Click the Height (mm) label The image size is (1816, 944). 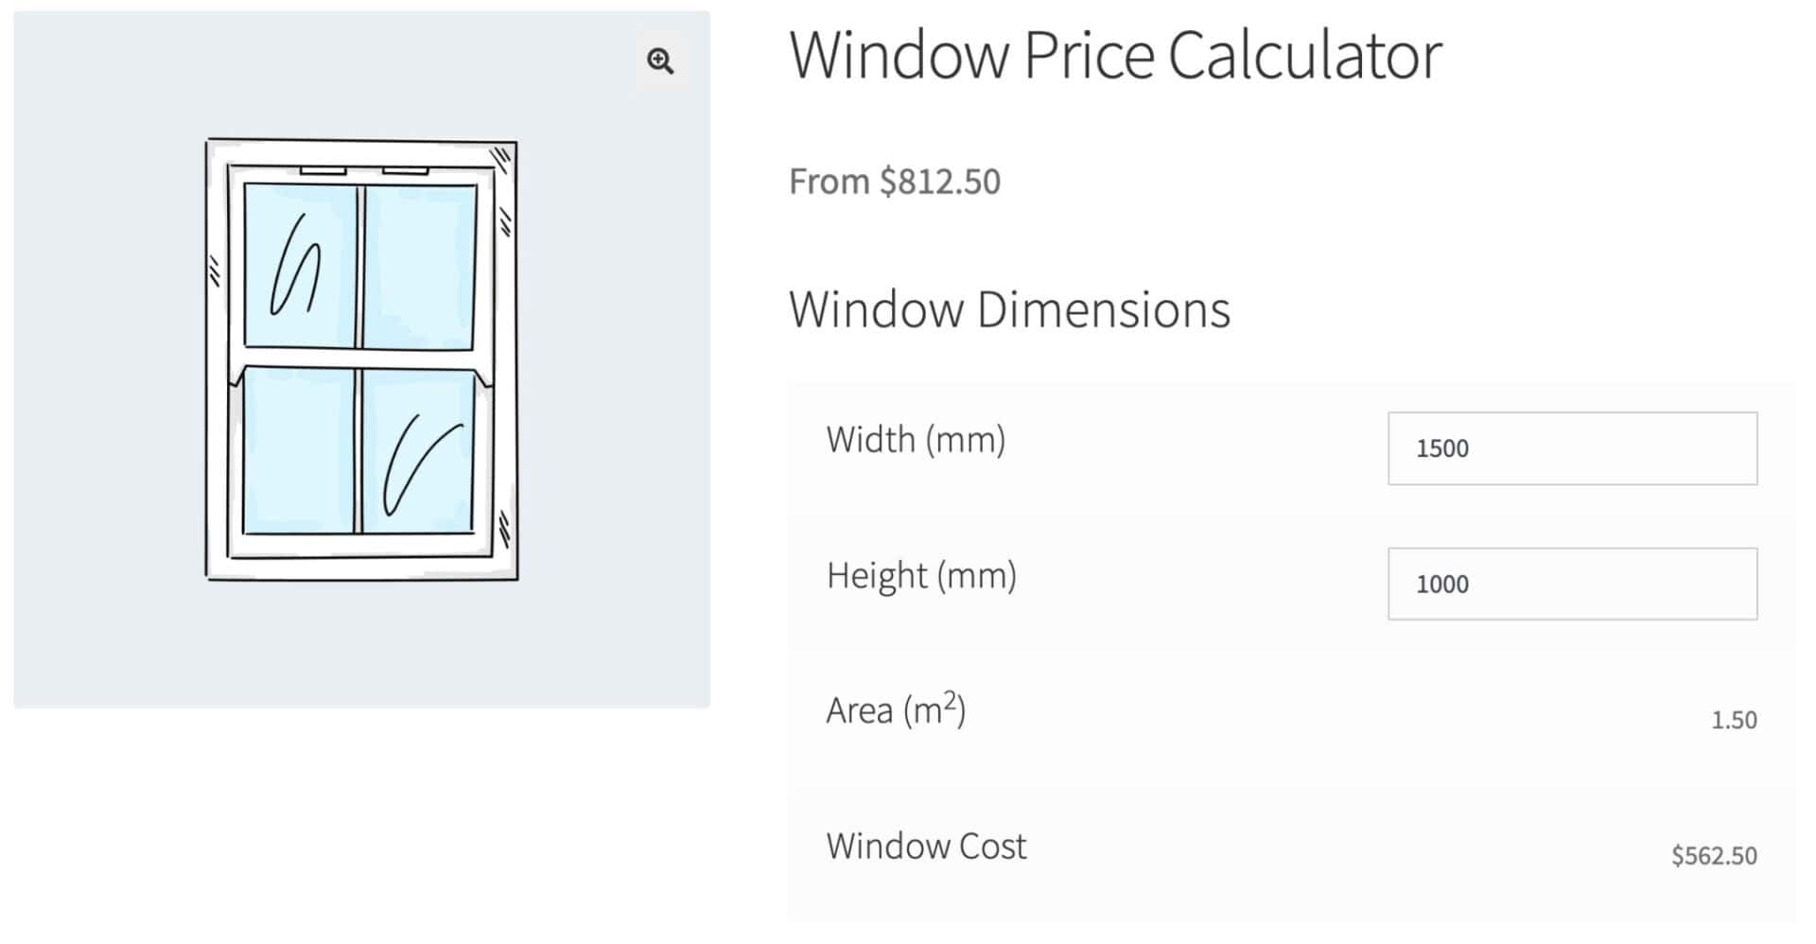[922, 574]
